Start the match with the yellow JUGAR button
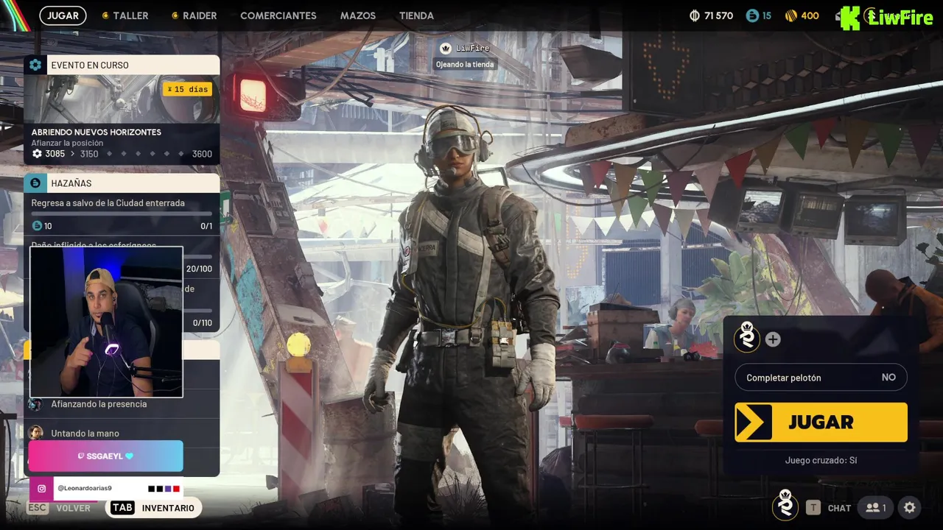Screen dimensions: 943x530 point(821,422)
